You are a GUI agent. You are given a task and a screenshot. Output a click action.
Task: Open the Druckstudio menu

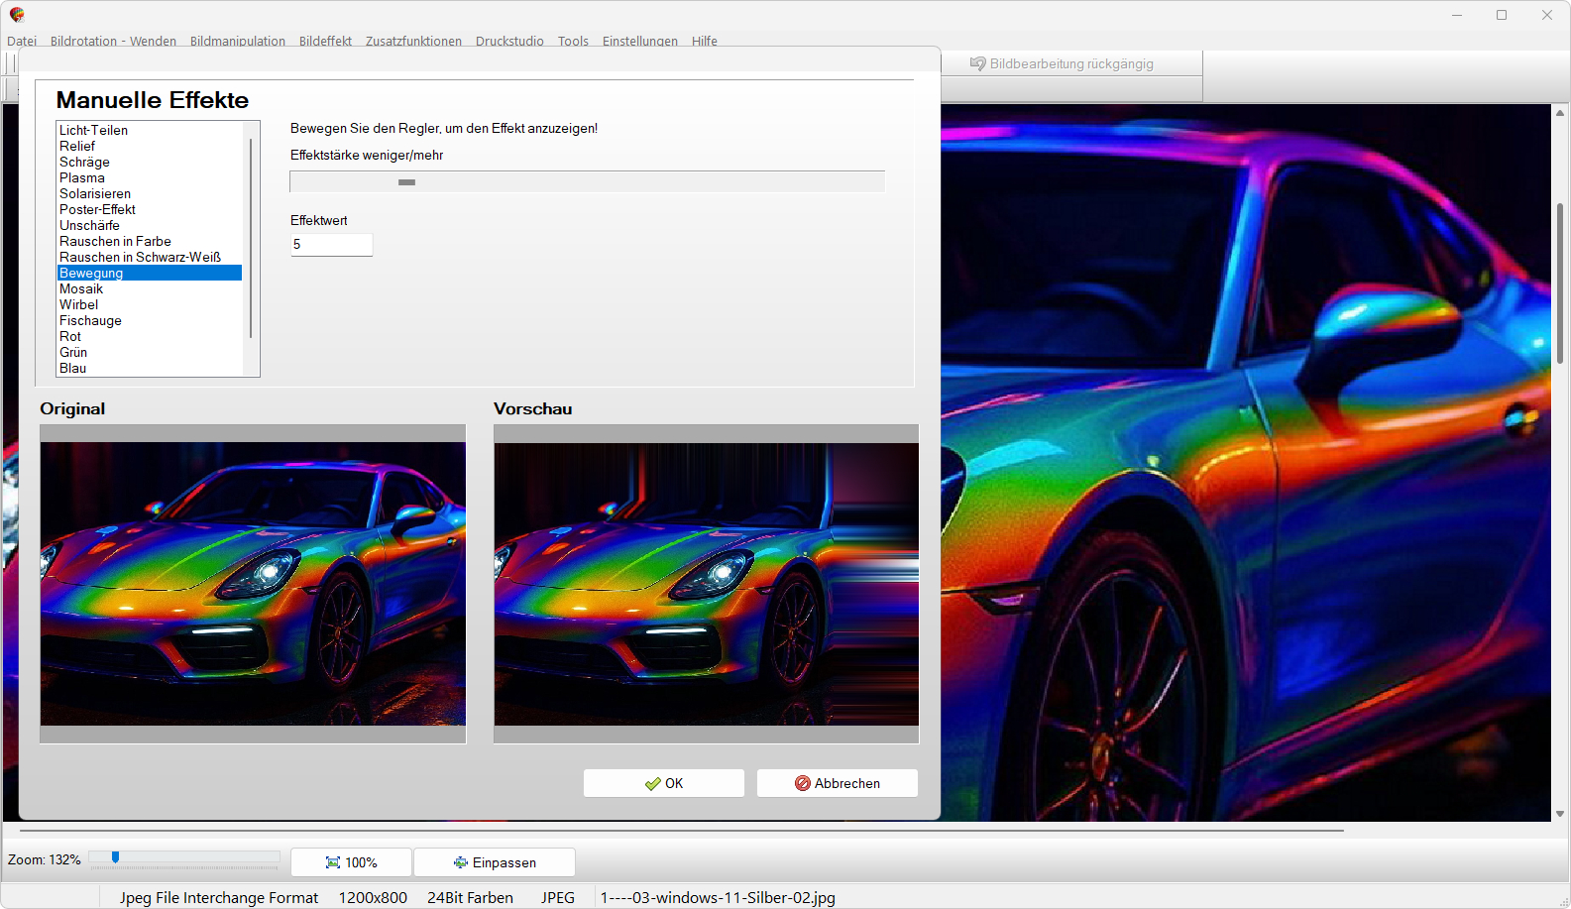(509, 42)
